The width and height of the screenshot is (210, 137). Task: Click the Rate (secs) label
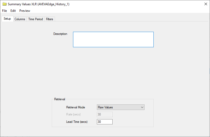tap(73, 114)
